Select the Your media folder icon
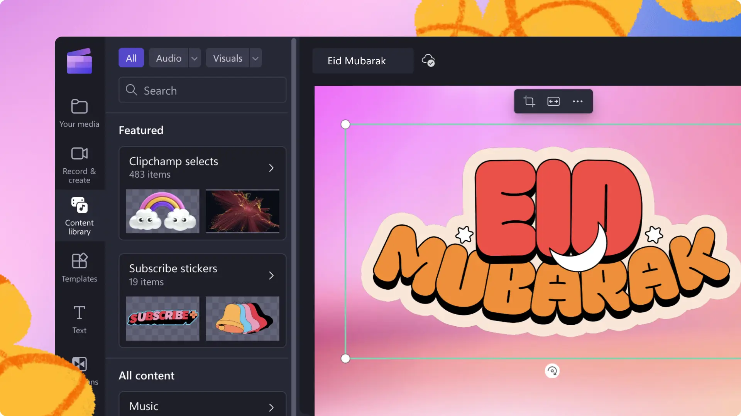741x416 pixels. click(79, 106)
